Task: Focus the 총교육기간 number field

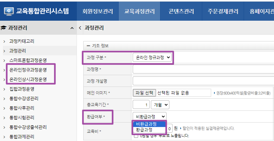Action: (x=141, y=104)
